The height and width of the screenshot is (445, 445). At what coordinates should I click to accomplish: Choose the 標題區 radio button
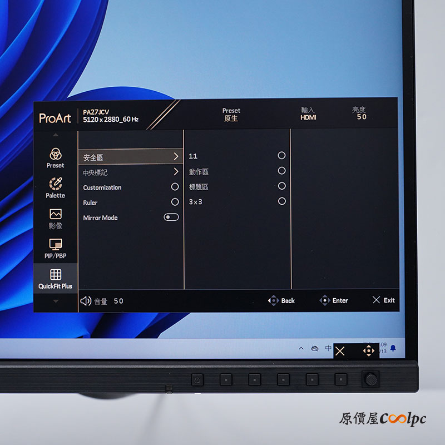click(281, 186)
